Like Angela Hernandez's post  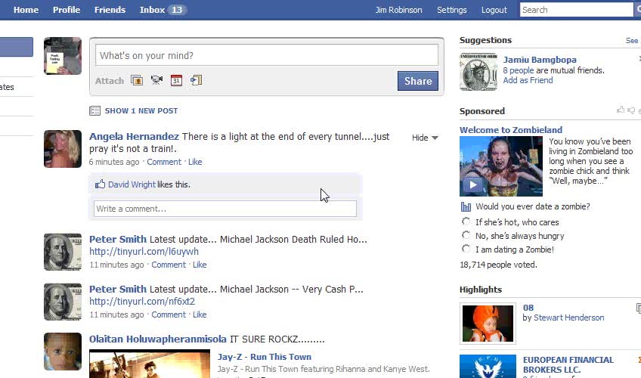[x=195, y=162]
